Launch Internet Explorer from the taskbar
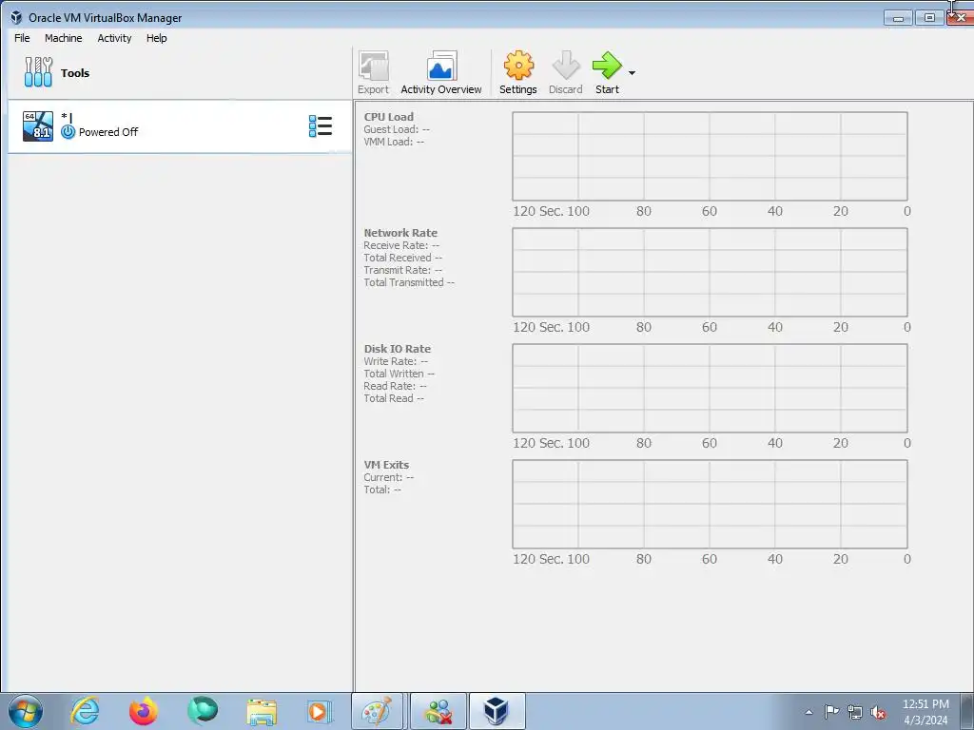Screen dimensions: 974x730 click(x=85, y=711)
